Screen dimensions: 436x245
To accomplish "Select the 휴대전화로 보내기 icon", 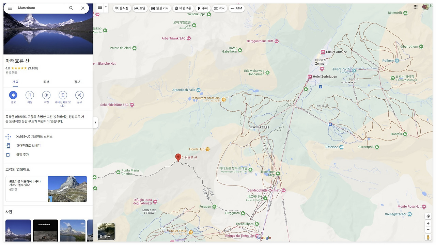I will (63, 95).
